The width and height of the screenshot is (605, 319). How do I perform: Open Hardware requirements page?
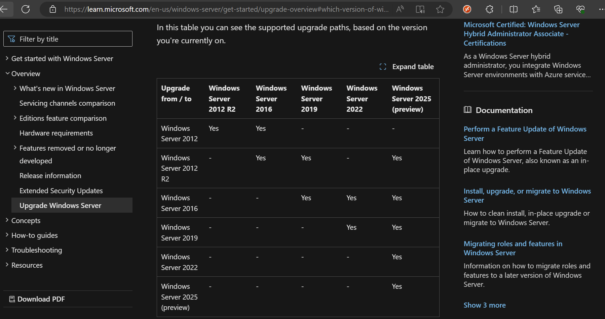(56, 133)
